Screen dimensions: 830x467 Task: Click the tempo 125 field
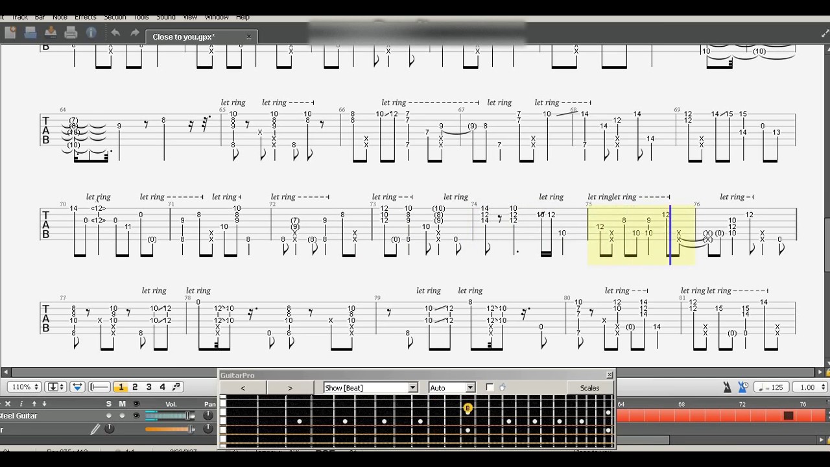771,387
